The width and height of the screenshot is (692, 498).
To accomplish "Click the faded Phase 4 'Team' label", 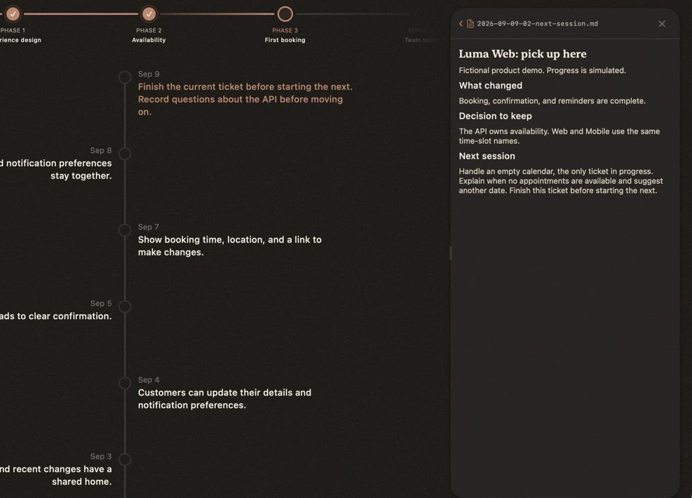I will (x=421, y=40).
